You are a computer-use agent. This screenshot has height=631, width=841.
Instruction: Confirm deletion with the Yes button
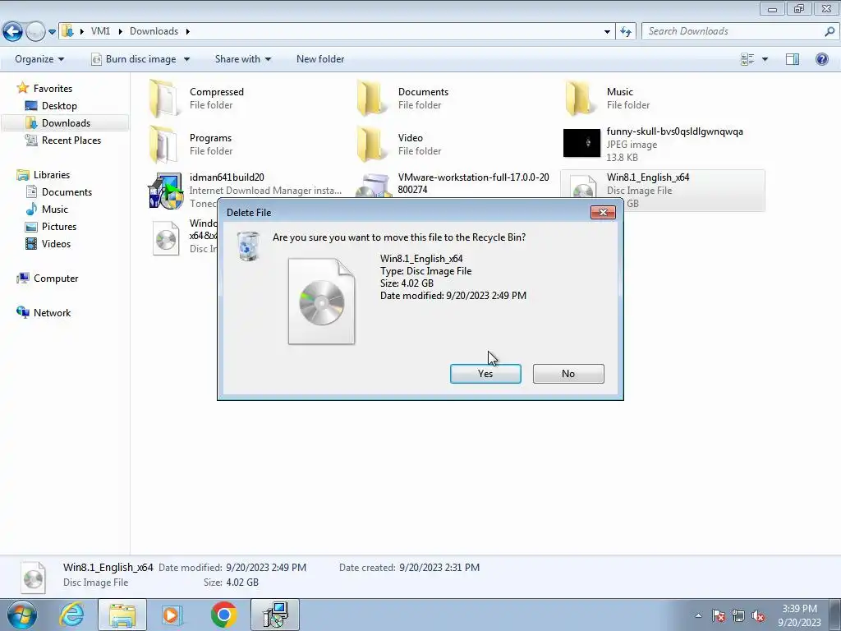pyautogui.click(x=485, y=374)
